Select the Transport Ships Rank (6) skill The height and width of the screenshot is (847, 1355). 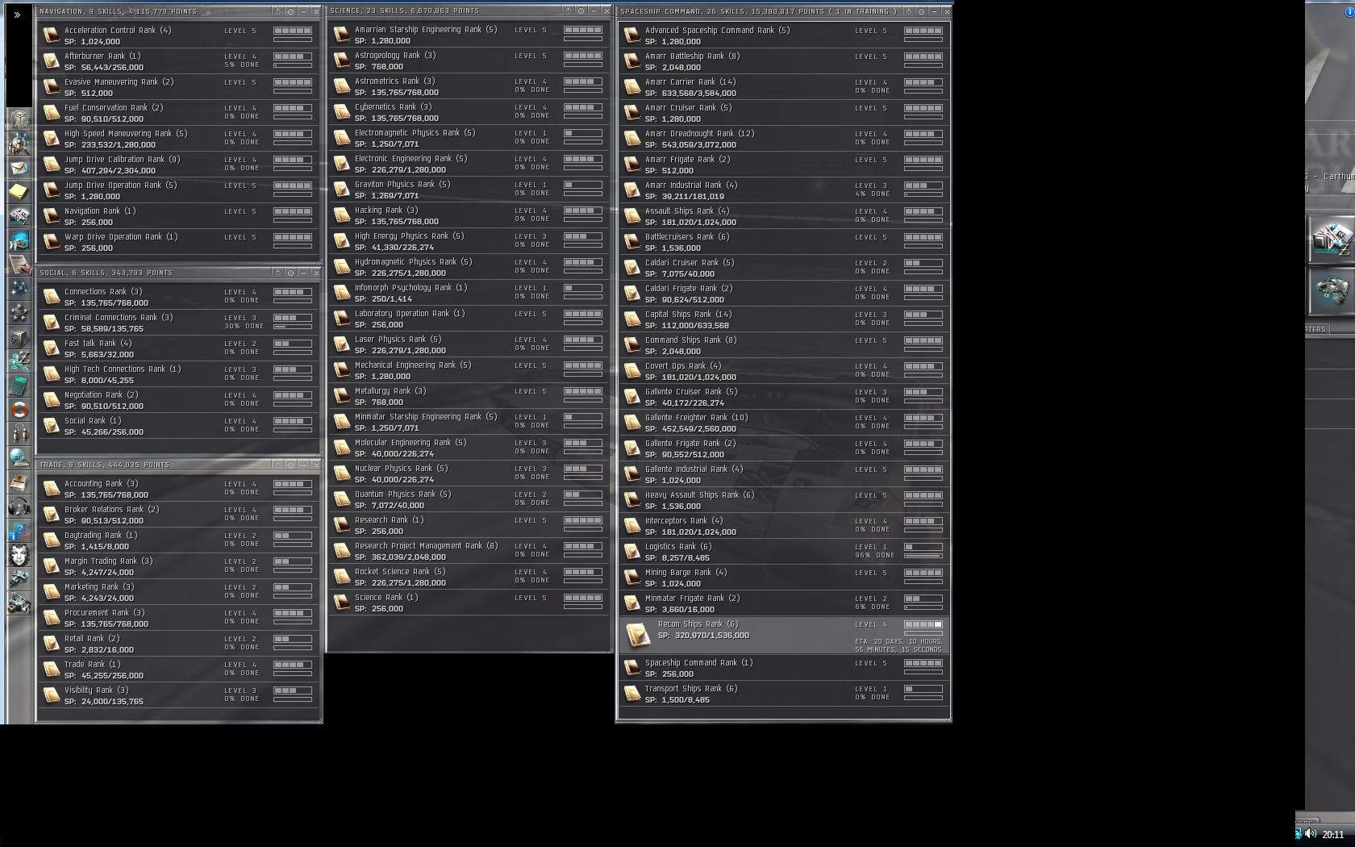pyautogui.click(x=784, y=694)
